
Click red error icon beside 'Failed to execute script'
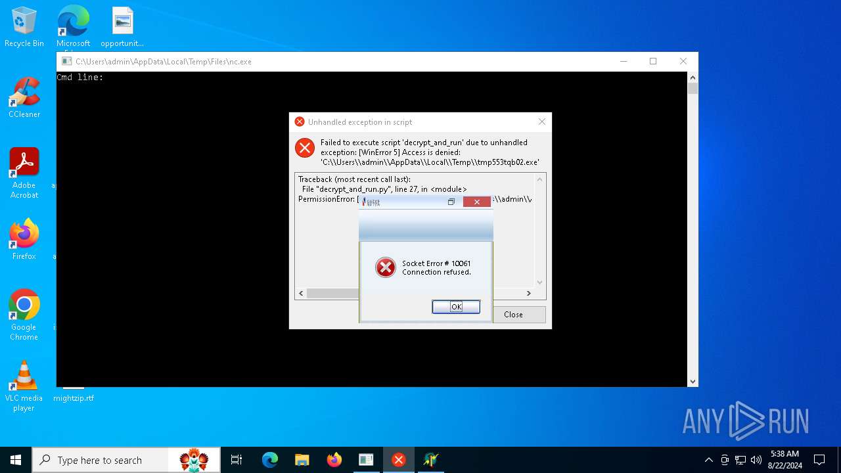[305, 148]
